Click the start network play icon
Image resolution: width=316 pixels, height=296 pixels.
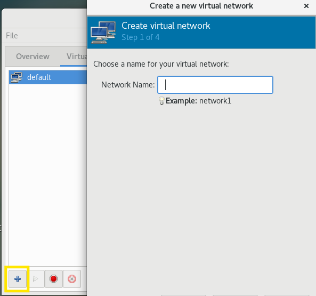[36, 279]
